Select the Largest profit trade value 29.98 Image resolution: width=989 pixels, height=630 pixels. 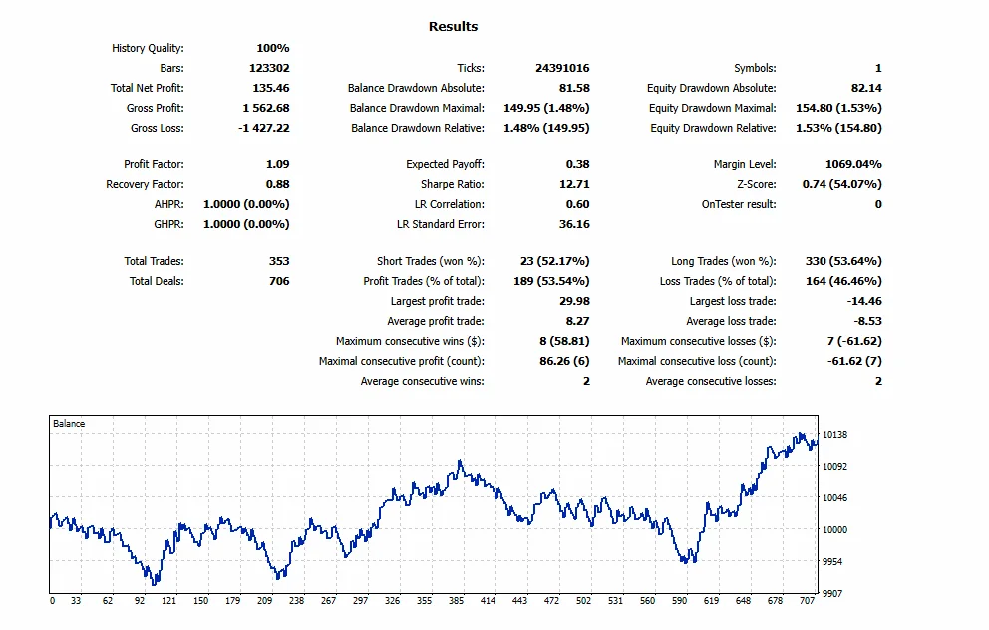click(574, 301)
